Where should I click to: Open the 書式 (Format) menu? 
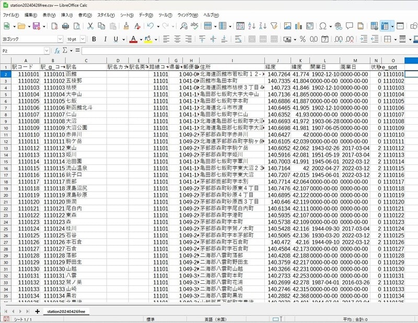tap(85, 15)
